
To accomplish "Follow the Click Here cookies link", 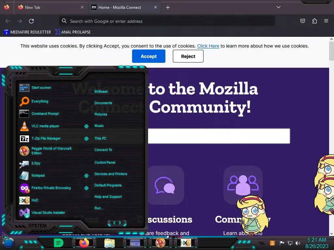I will 208,46.
